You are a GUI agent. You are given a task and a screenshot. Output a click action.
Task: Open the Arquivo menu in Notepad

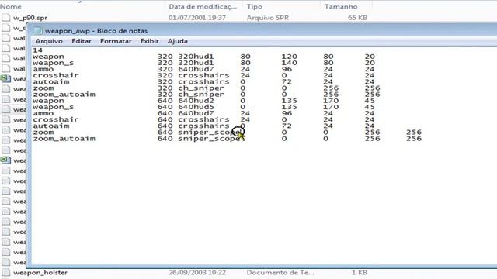coord(49,41)
